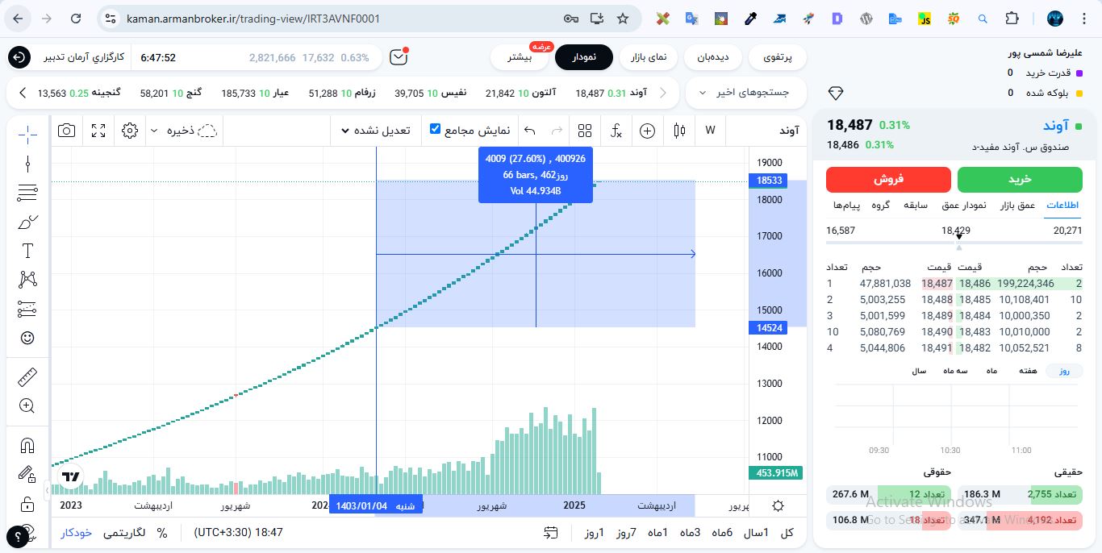
Task: Take a chart snapshot with camera icon
Action: pyautogui.click(x=67, y=131)
